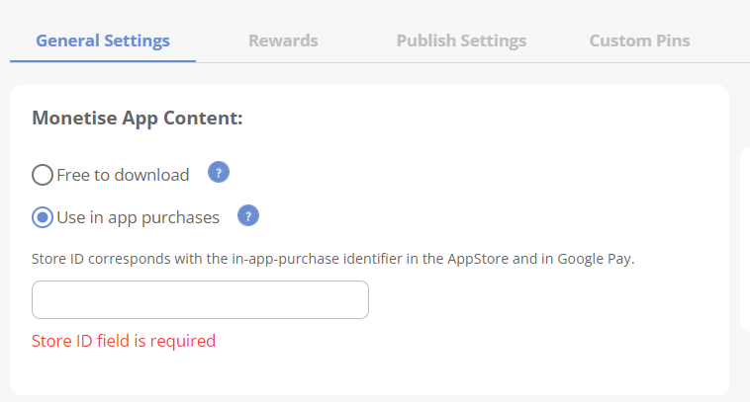
Task: Click the blue underline beneath General Settings
Action: point(103,61)
